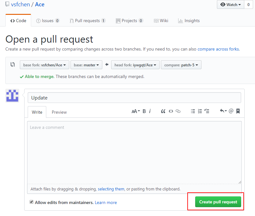Click the bookmark reference icon
Screen dimensions: 255x216
[238, 111]
